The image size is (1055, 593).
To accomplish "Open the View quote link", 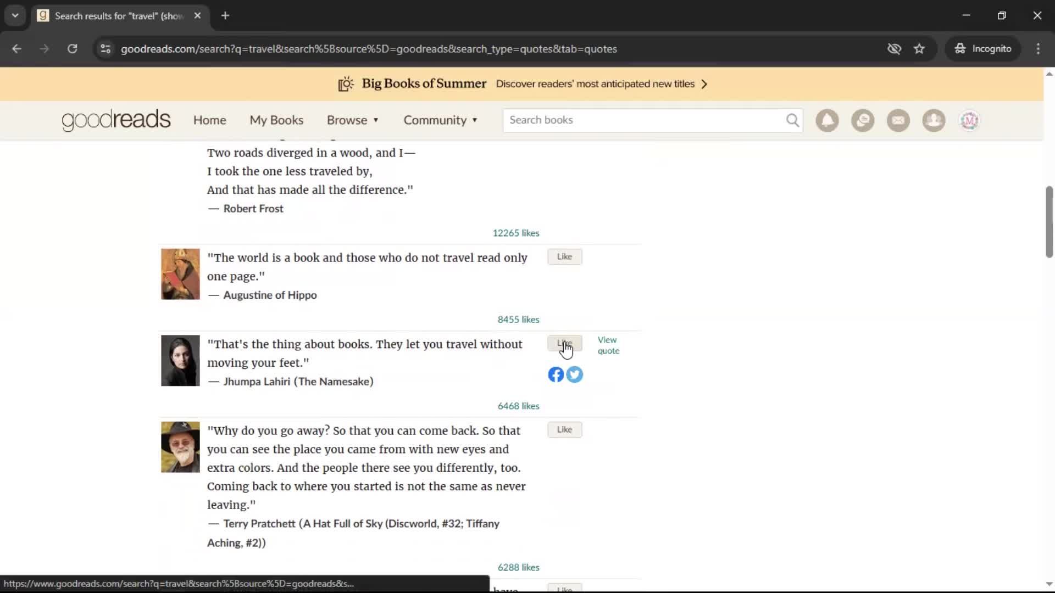I will click(x=608, y=345).
